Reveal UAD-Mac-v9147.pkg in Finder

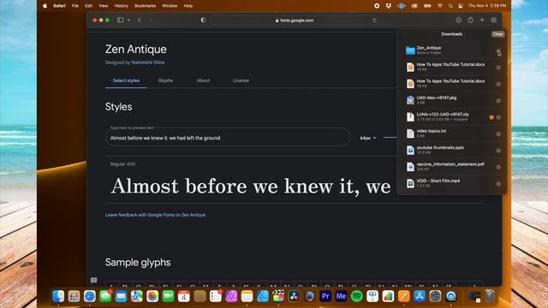tap(498, 101)
